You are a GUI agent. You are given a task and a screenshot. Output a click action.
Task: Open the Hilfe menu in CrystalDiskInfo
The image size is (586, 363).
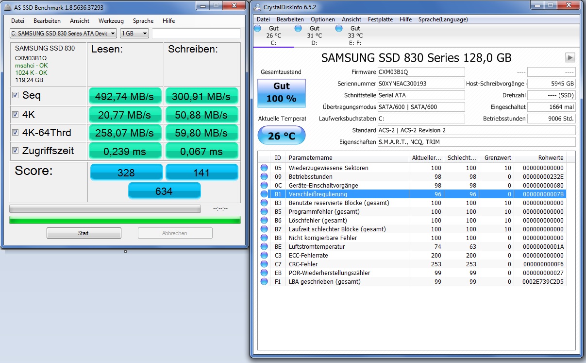[x=406, y=19]
